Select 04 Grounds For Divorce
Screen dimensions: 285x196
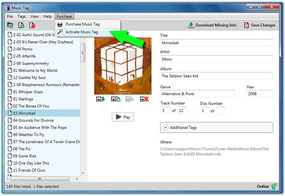(x=43, y=120)
